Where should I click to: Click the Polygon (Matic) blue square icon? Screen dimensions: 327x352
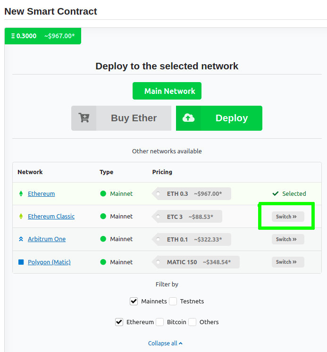coord(21,262)
